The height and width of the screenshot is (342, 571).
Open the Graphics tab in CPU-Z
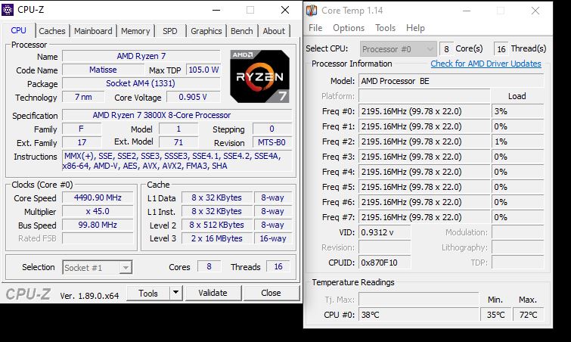pyautogui.click(x=206, y=31)
